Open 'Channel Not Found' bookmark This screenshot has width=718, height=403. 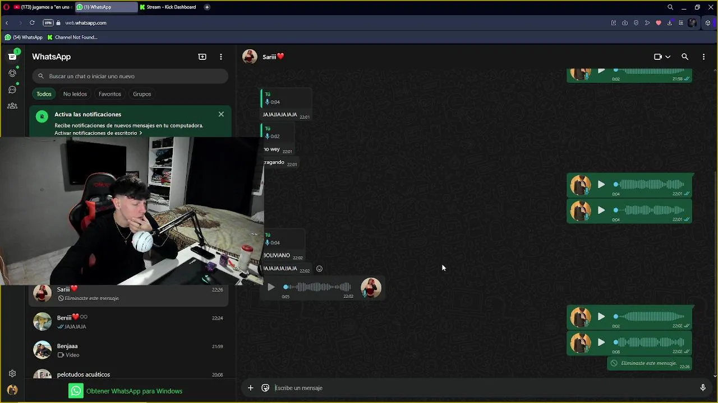pos(72,38)
